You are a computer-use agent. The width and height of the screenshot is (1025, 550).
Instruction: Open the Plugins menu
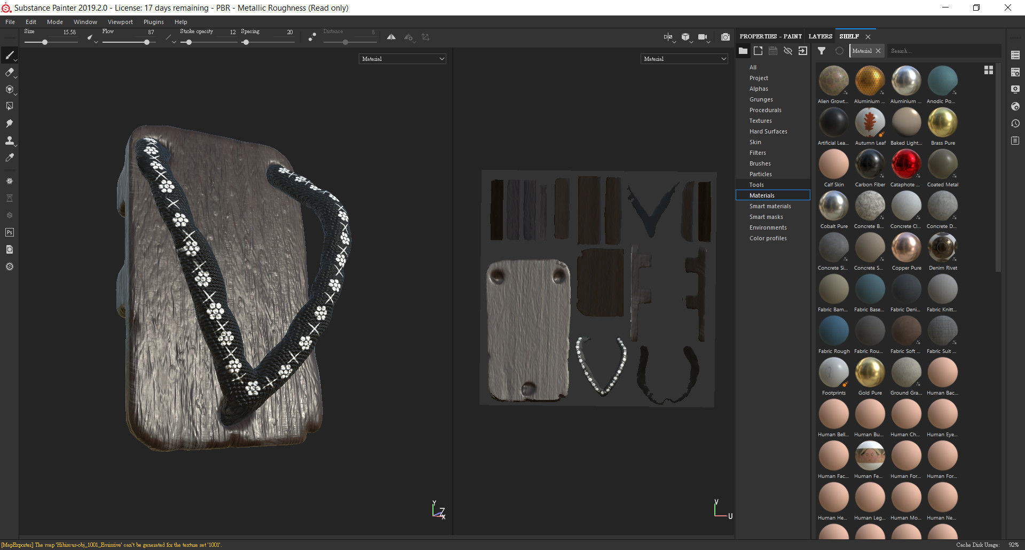tap(154, 22)
